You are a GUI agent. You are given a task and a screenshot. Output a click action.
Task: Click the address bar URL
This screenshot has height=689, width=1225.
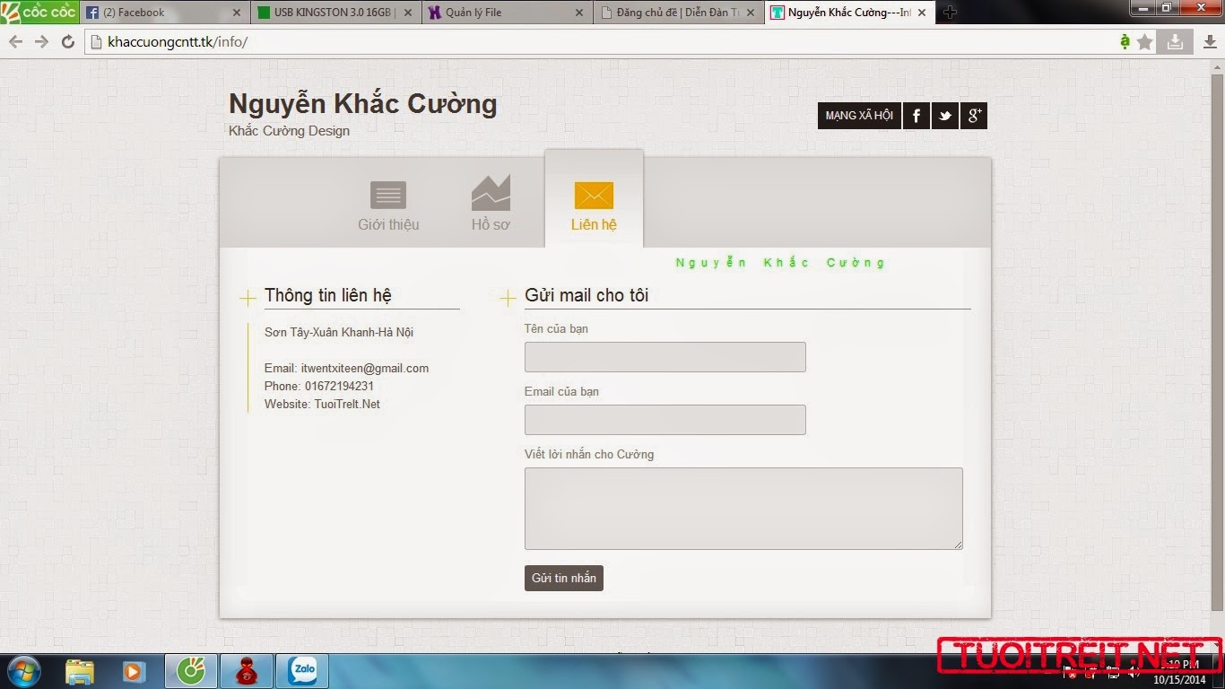pyautogui.click(x=178, y=42)
